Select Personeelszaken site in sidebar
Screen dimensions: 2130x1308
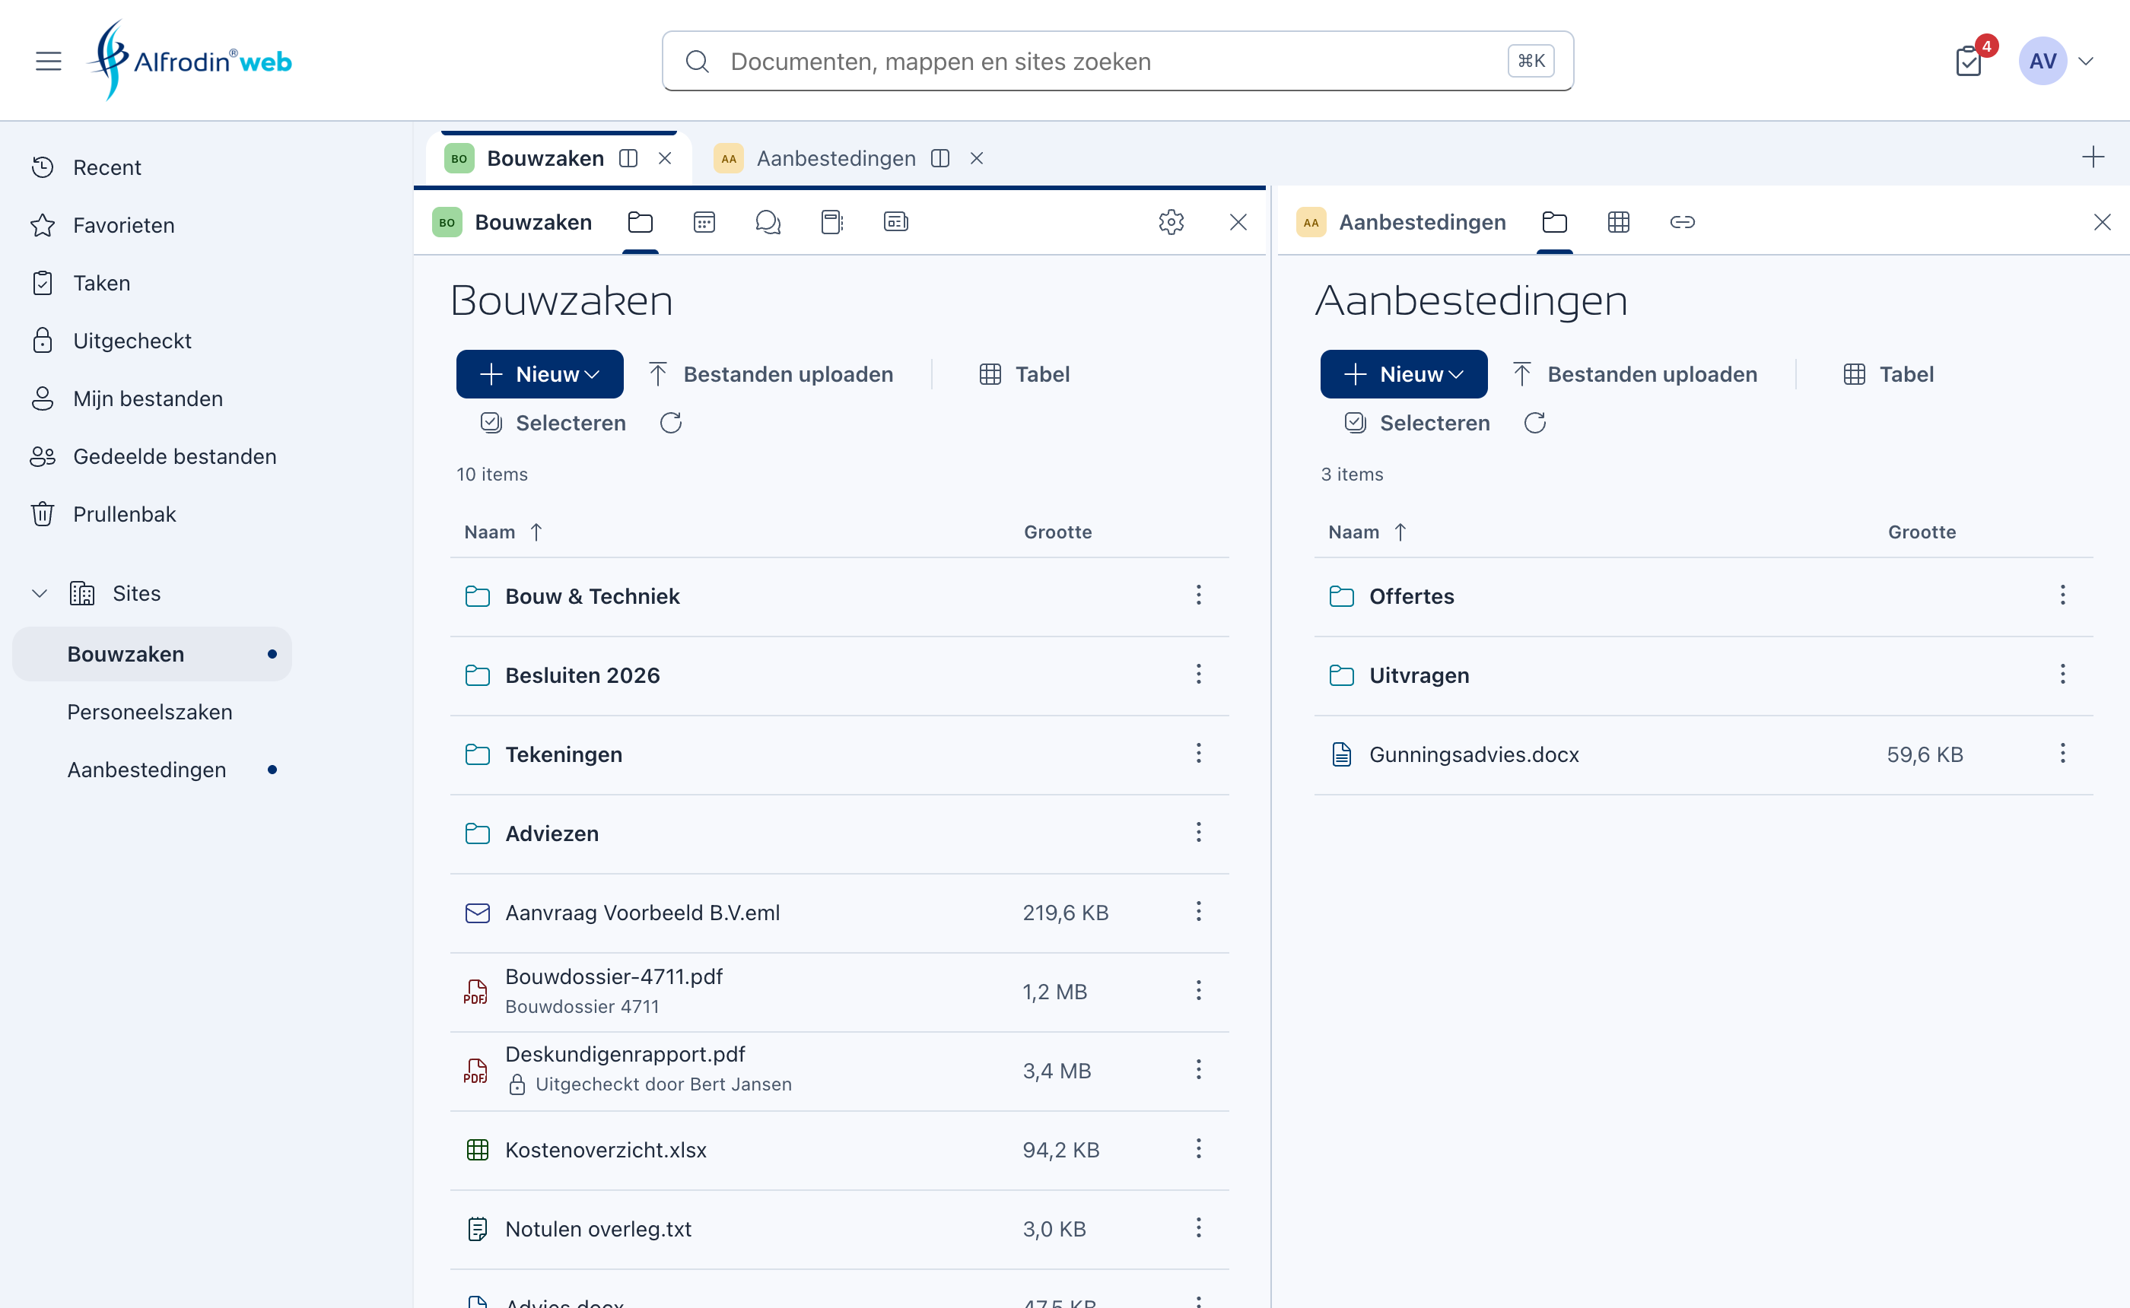click(150, 712)
